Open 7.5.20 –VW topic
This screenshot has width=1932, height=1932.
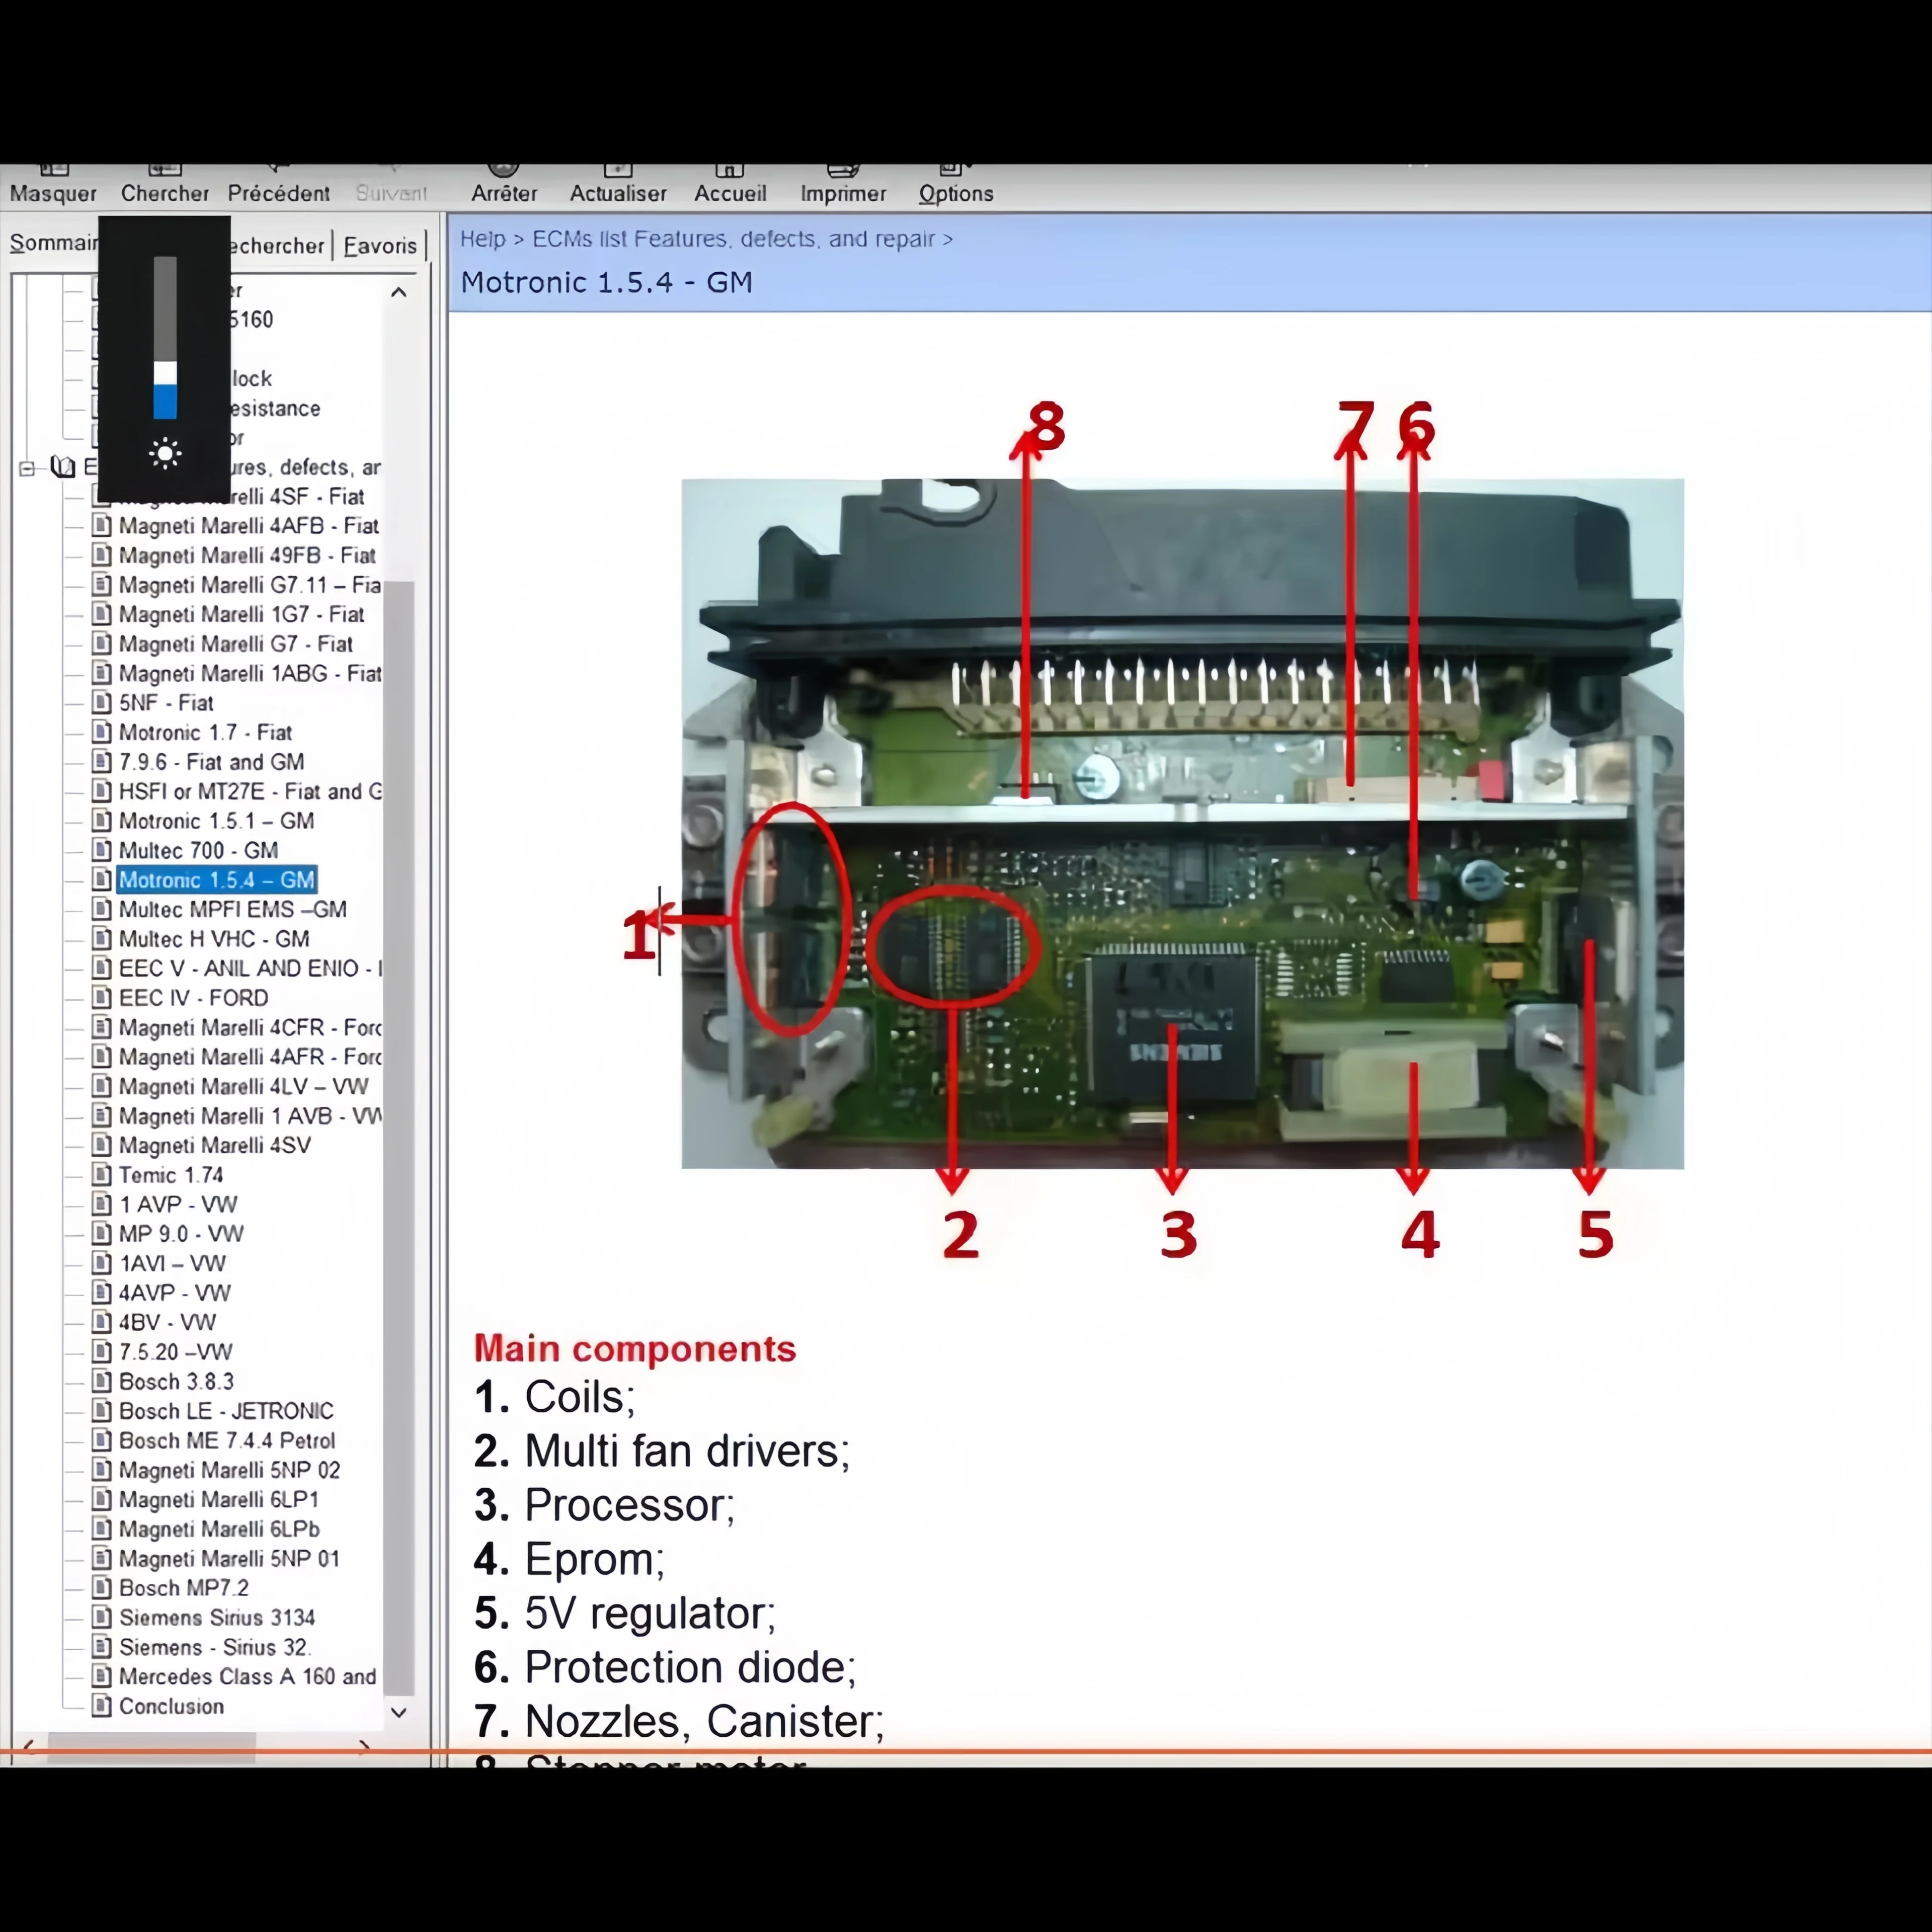tap(175, 1352)
